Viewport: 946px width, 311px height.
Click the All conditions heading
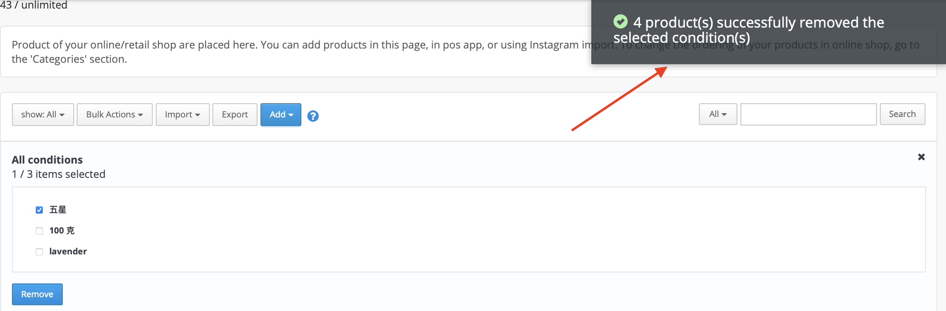pos(47,160)
